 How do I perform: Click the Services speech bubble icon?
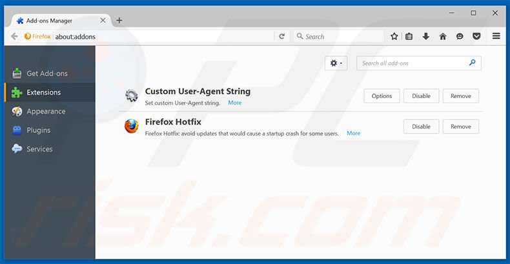pos(17,149)
